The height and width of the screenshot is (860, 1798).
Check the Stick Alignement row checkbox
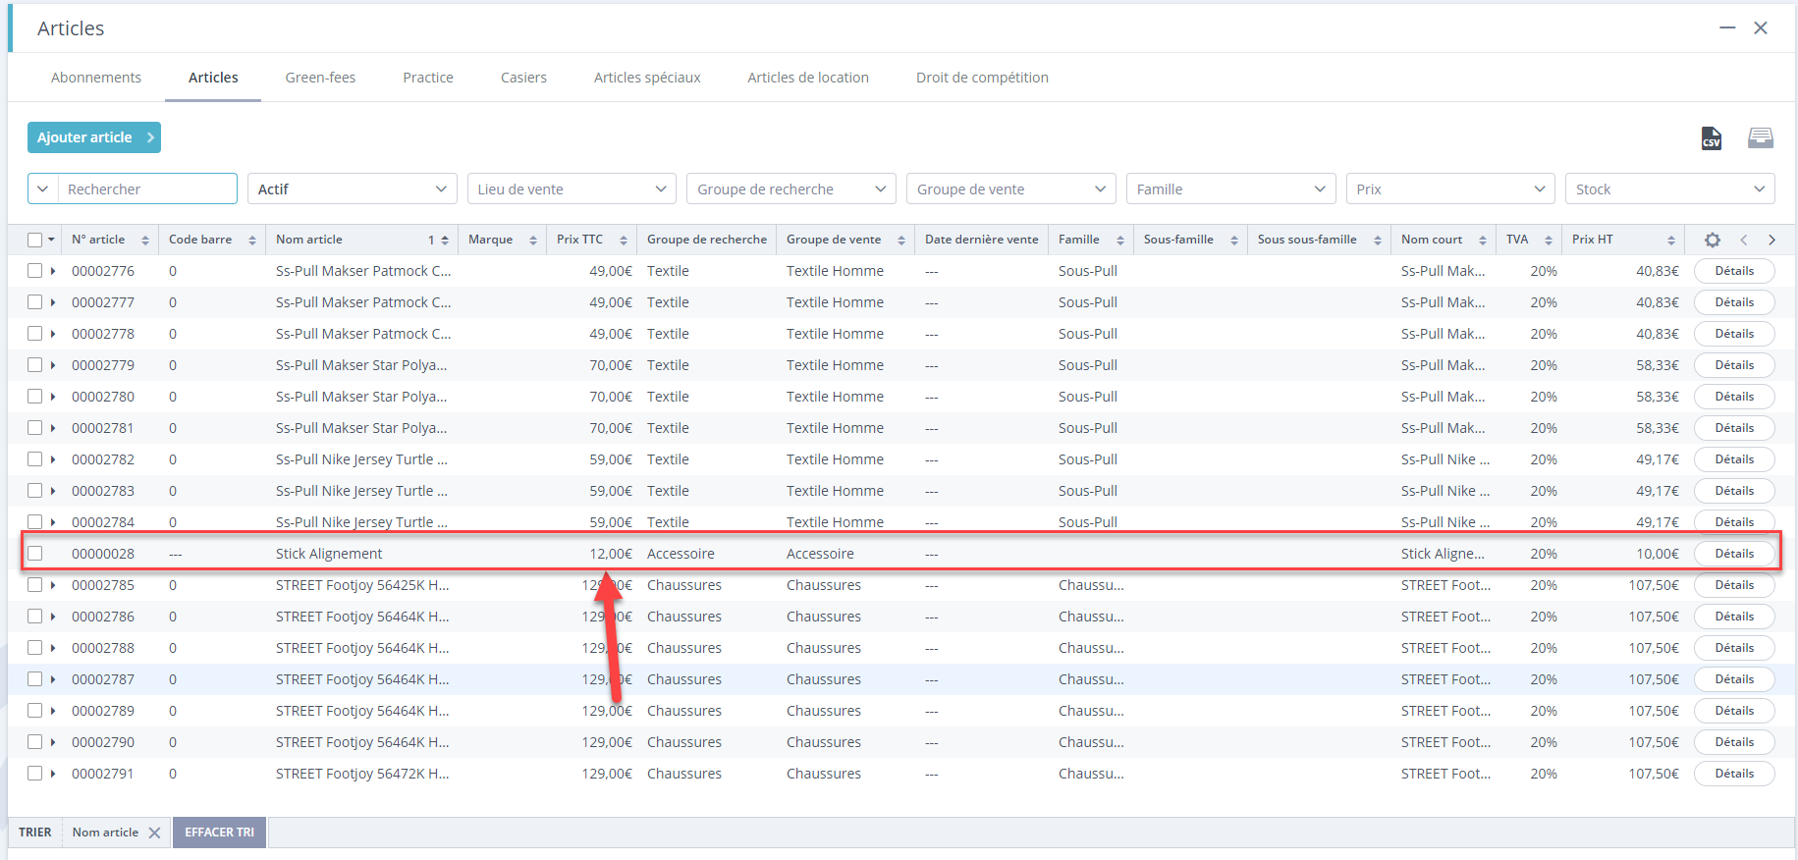click(35, 554)
